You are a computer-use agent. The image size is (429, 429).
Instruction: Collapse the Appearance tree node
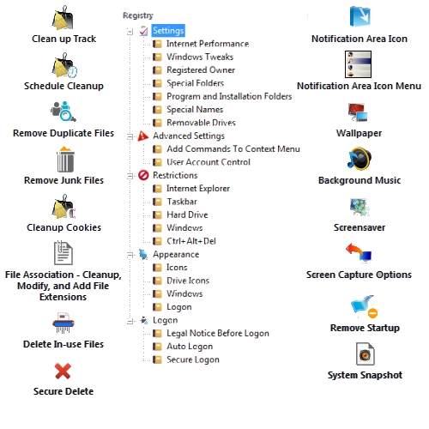[130, 255]
